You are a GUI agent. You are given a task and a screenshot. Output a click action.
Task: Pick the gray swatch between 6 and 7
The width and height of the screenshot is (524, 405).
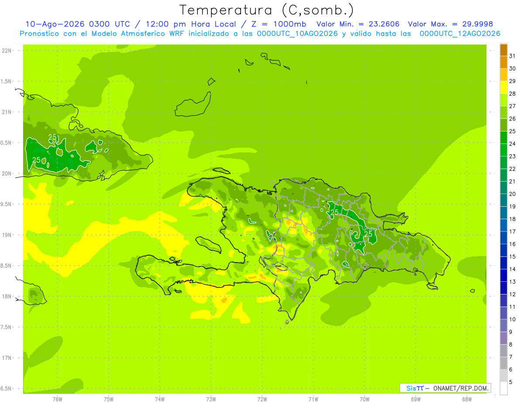coord(503,363)
